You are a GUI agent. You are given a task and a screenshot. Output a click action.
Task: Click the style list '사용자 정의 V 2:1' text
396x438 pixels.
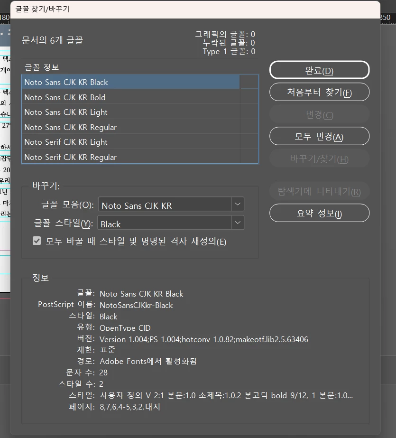(226, 395)
